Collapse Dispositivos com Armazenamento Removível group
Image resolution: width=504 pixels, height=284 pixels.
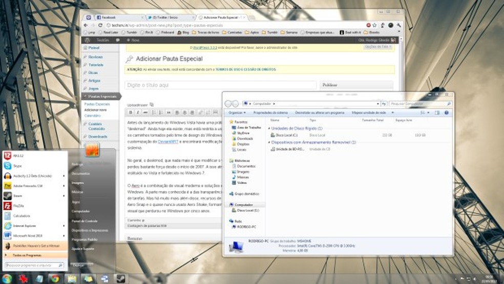tap(269, 142)
